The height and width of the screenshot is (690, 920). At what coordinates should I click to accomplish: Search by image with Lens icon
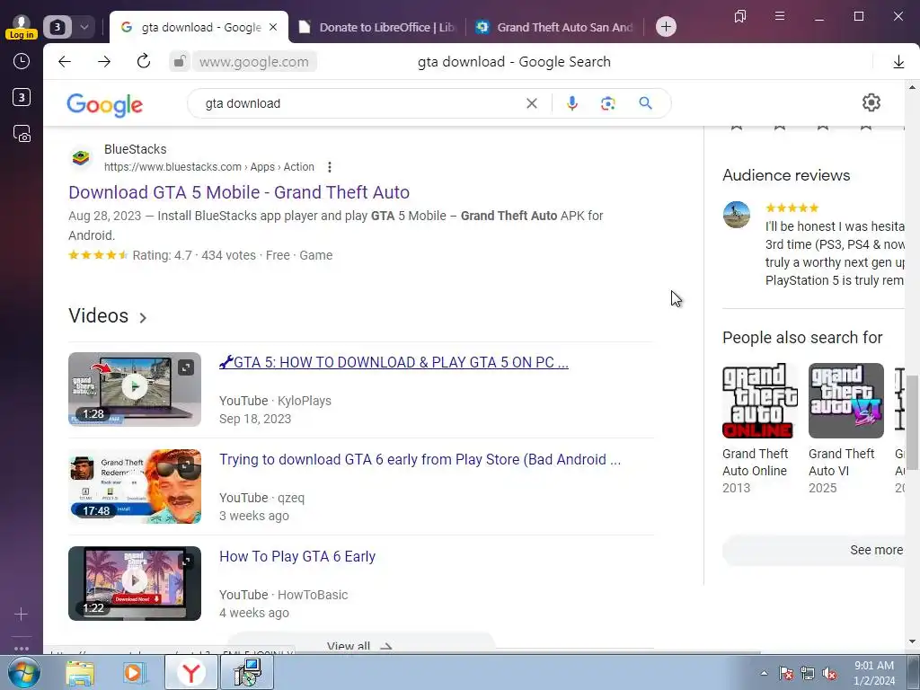608,103
